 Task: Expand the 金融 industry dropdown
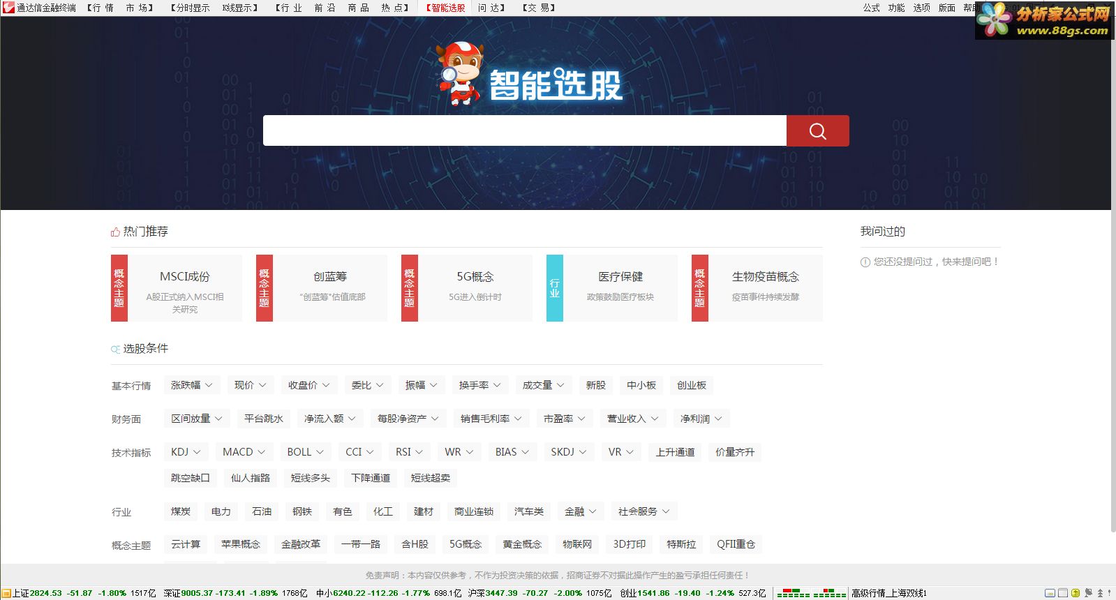581,511
